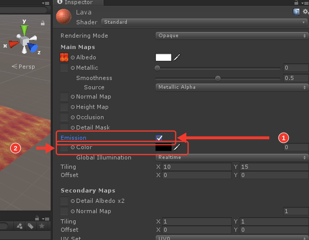309x240 pixels.
Task: Select the Inspector tab
Action: pos(78,3)
